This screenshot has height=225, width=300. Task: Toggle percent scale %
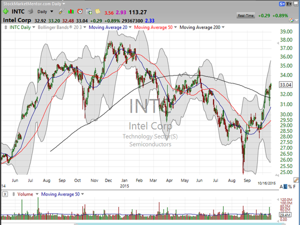290,186
